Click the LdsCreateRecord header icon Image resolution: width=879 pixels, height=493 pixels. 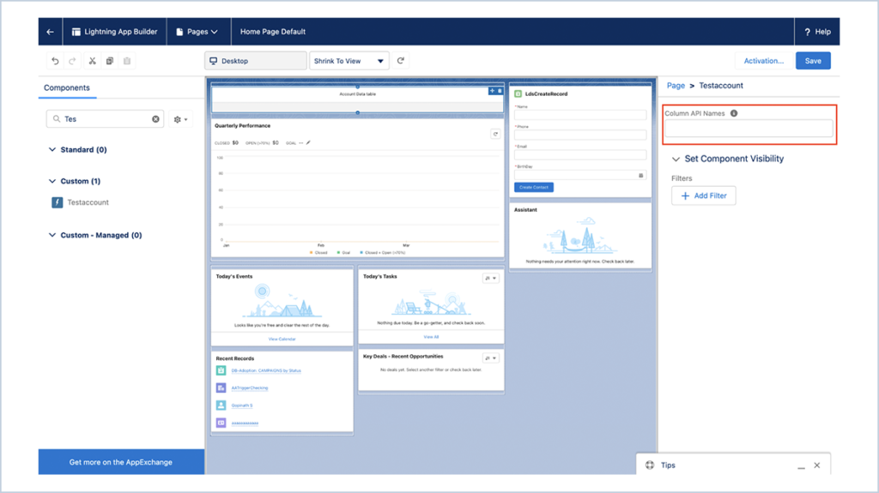pyautogui.click(x=518, y=94)
